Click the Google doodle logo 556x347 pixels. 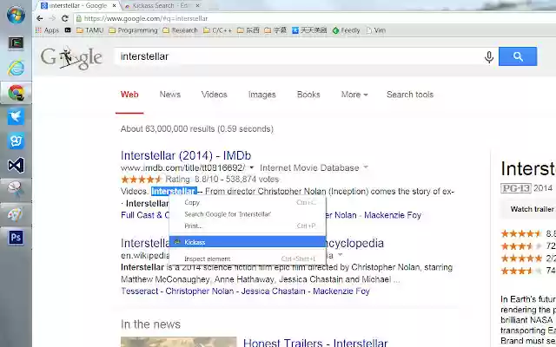click(71, 57)
